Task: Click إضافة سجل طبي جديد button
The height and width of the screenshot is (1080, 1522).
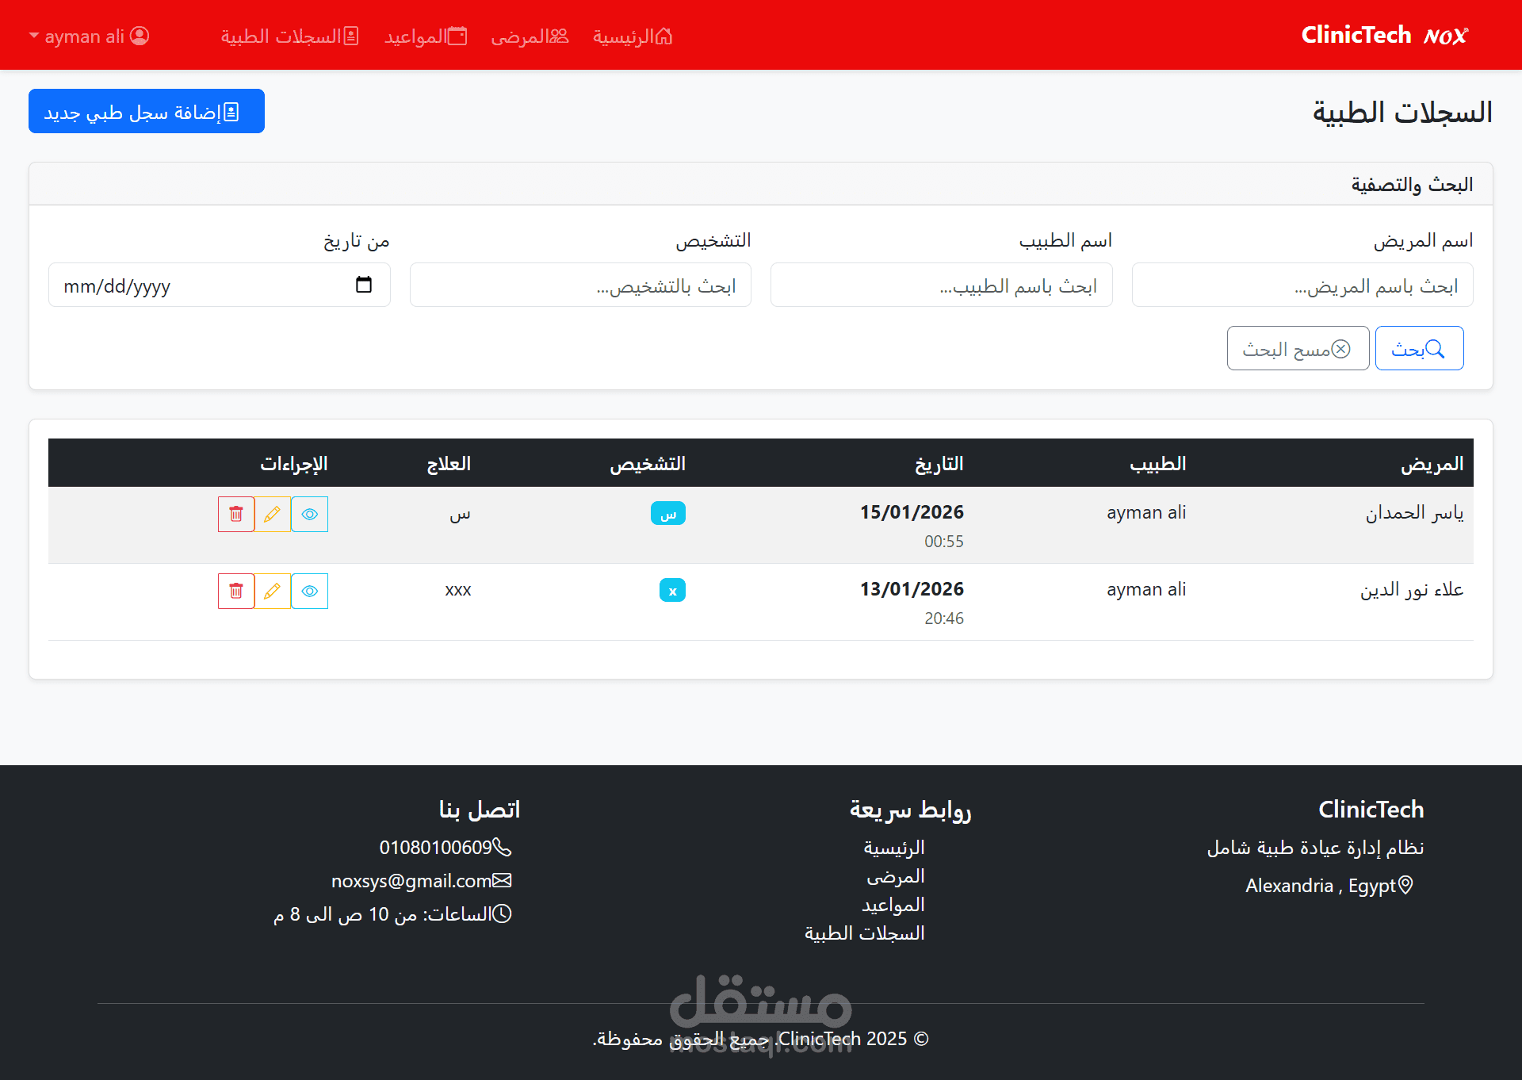Action: pos(147,112)
